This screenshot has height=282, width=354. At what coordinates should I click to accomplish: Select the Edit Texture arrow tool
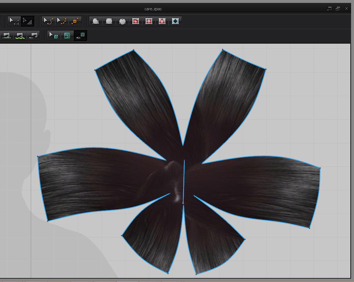coord(54,36)
